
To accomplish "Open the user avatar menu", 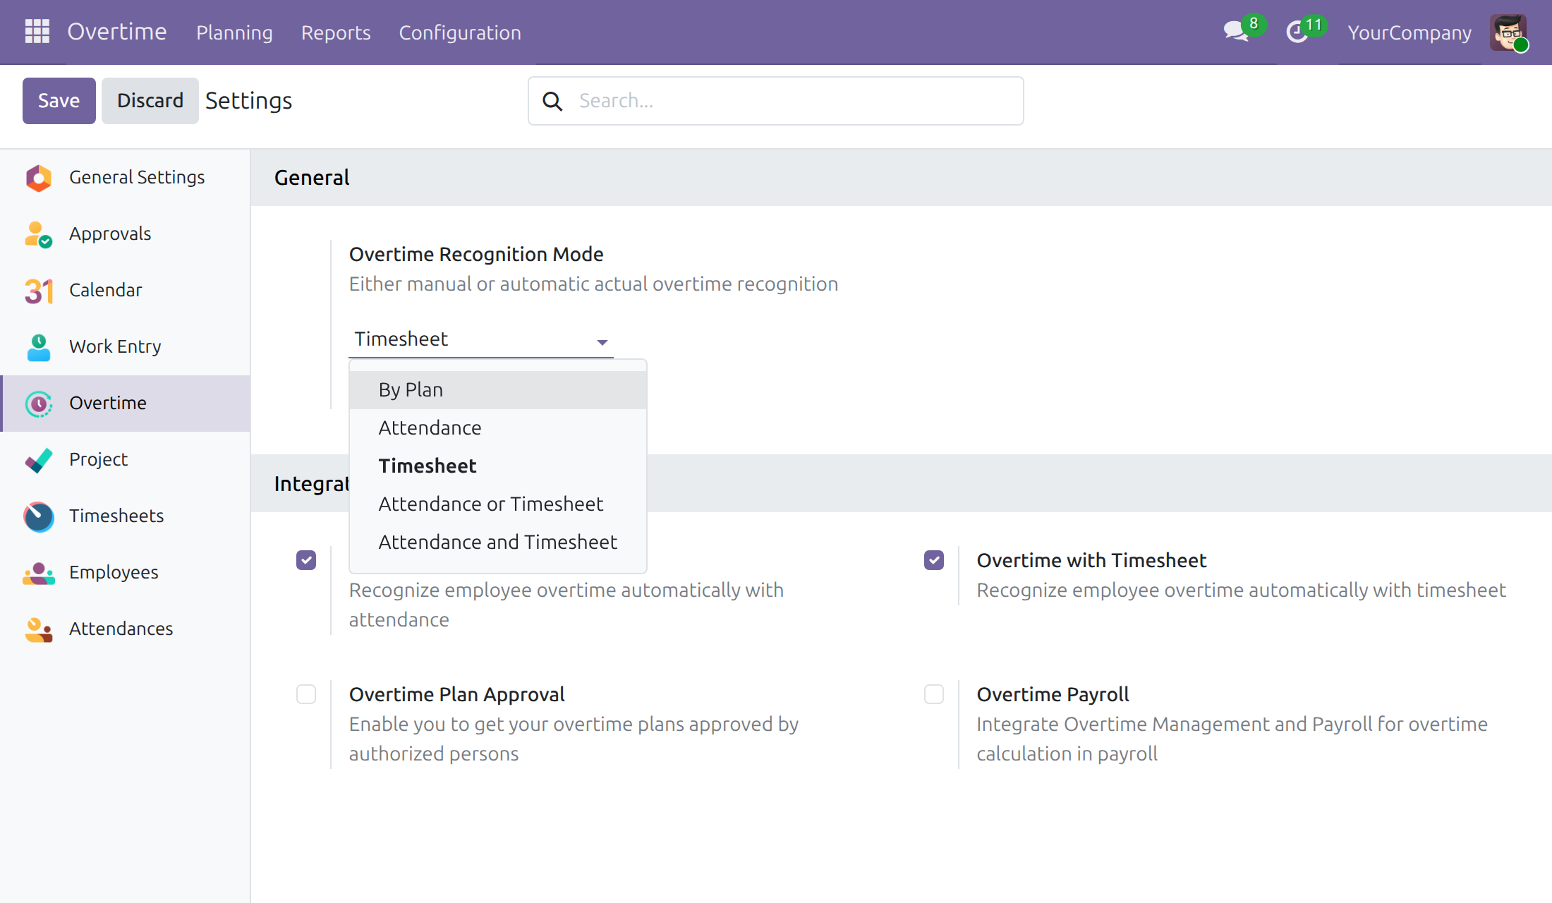I will [x=1508, y=32].
